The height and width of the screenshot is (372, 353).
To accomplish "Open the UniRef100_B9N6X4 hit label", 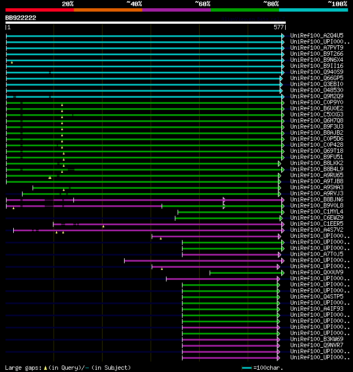I will [x=317, y=60].
